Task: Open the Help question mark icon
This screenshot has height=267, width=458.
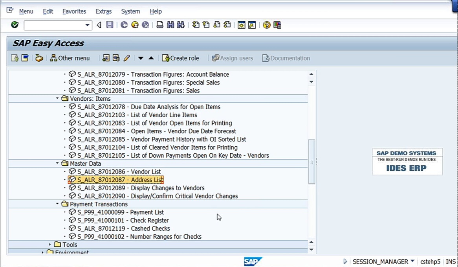Action: [266, 25]
